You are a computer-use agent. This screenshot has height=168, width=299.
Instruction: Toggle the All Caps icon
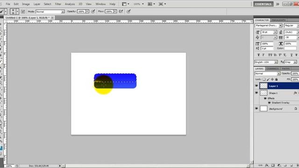[270, 55]
